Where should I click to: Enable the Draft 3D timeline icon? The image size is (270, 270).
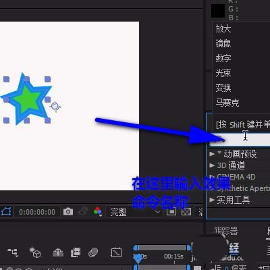(34, 252)
